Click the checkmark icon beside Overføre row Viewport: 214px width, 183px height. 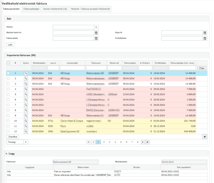[x=205, y=137]
